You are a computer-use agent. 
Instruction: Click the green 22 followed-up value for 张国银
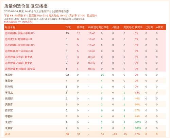103,75
